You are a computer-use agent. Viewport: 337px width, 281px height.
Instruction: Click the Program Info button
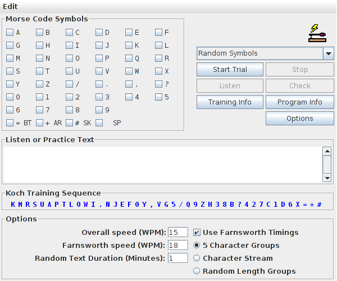tap(300, 102)
